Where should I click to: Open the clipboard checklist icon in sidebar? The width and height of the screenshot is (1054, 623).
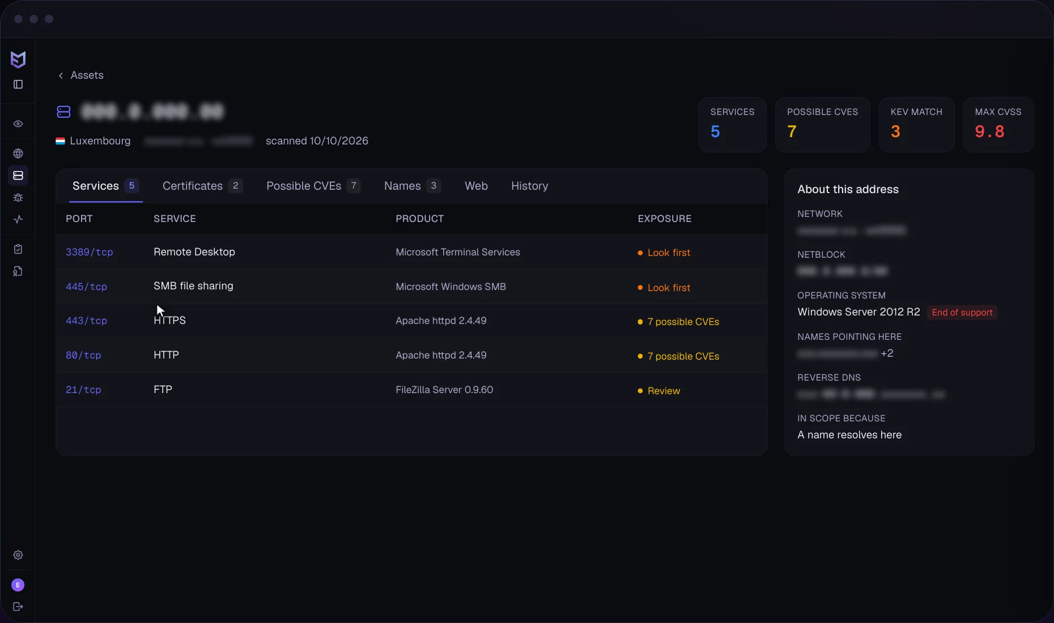point(18,249)
